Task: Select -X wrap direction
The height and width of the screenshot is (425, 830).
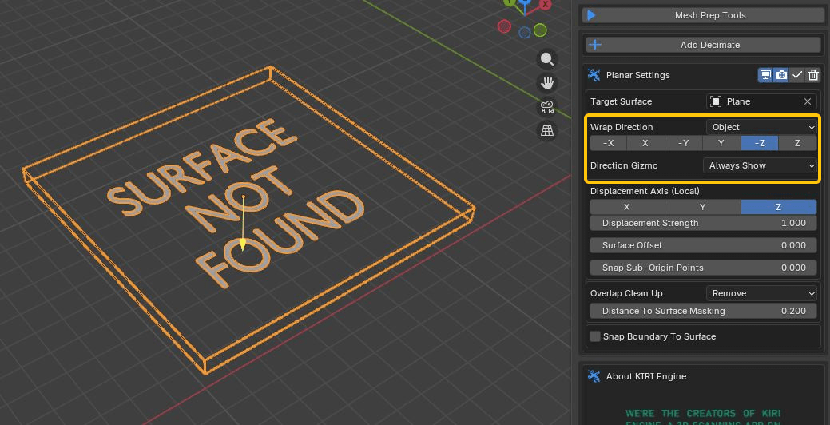Action: (x=608, y=143)
